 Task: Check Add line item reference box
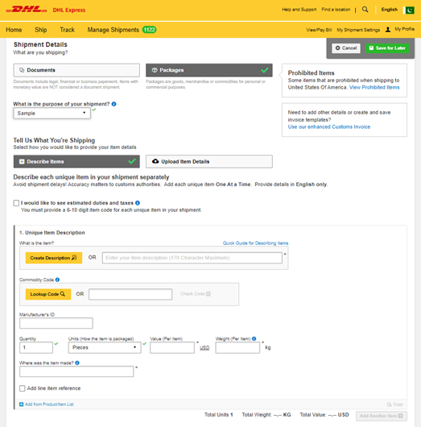23,388
